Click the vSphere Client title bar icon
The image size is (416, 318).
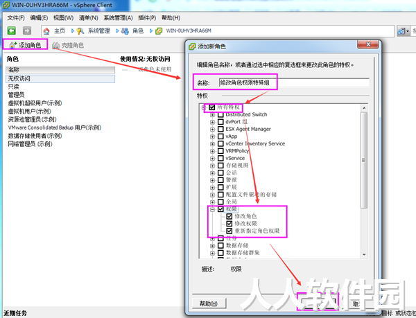point(6,5)
